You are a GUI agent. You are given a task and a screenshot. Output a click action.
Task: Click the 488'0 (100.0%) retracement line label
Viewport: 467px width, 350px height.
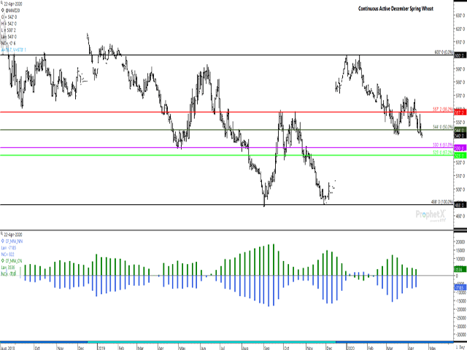(442, 201)
